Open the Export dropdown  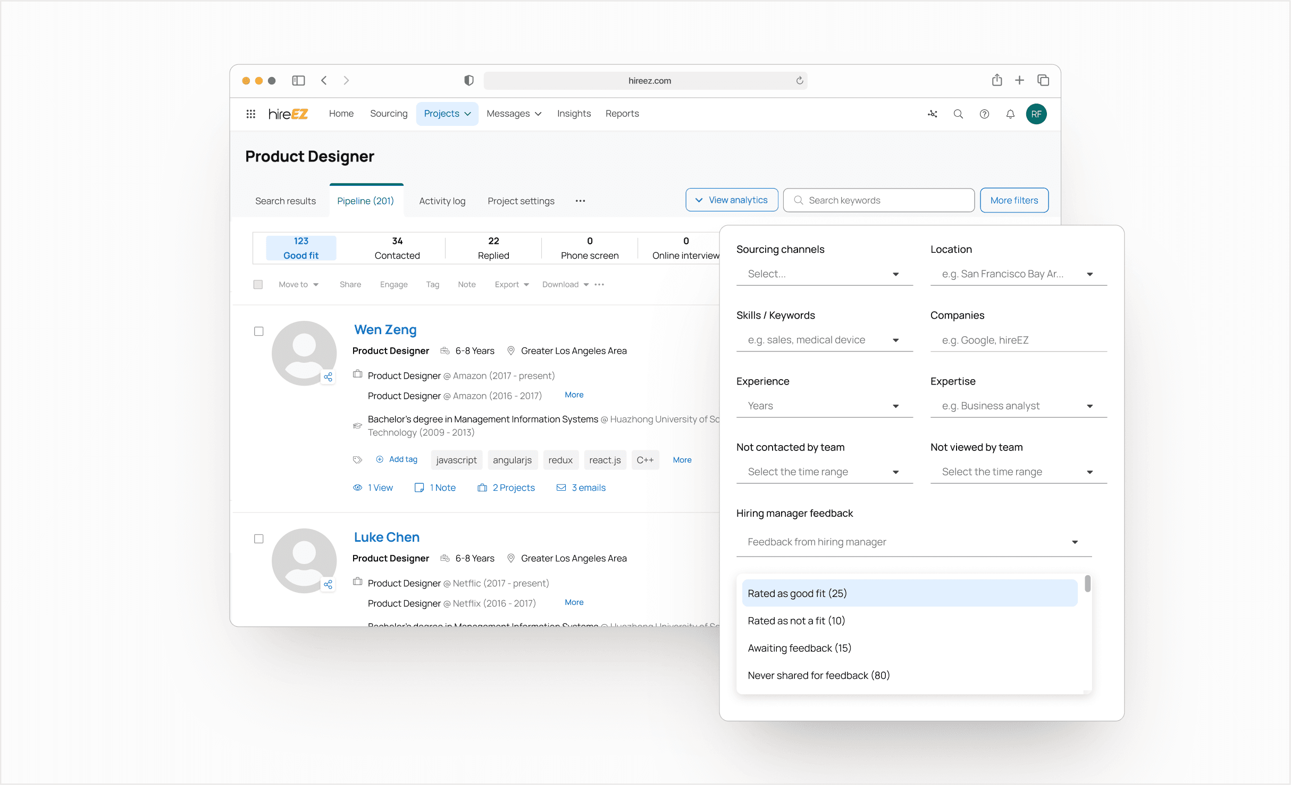coord(512,285)
